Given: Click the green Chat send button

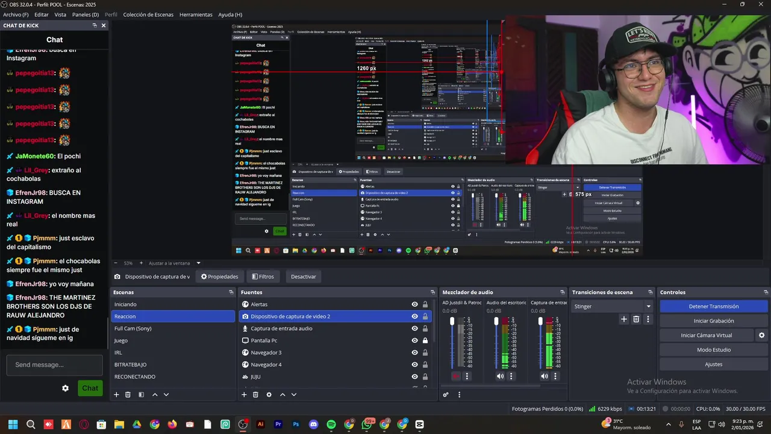Looking at the screenshot, I should [90, 388].
